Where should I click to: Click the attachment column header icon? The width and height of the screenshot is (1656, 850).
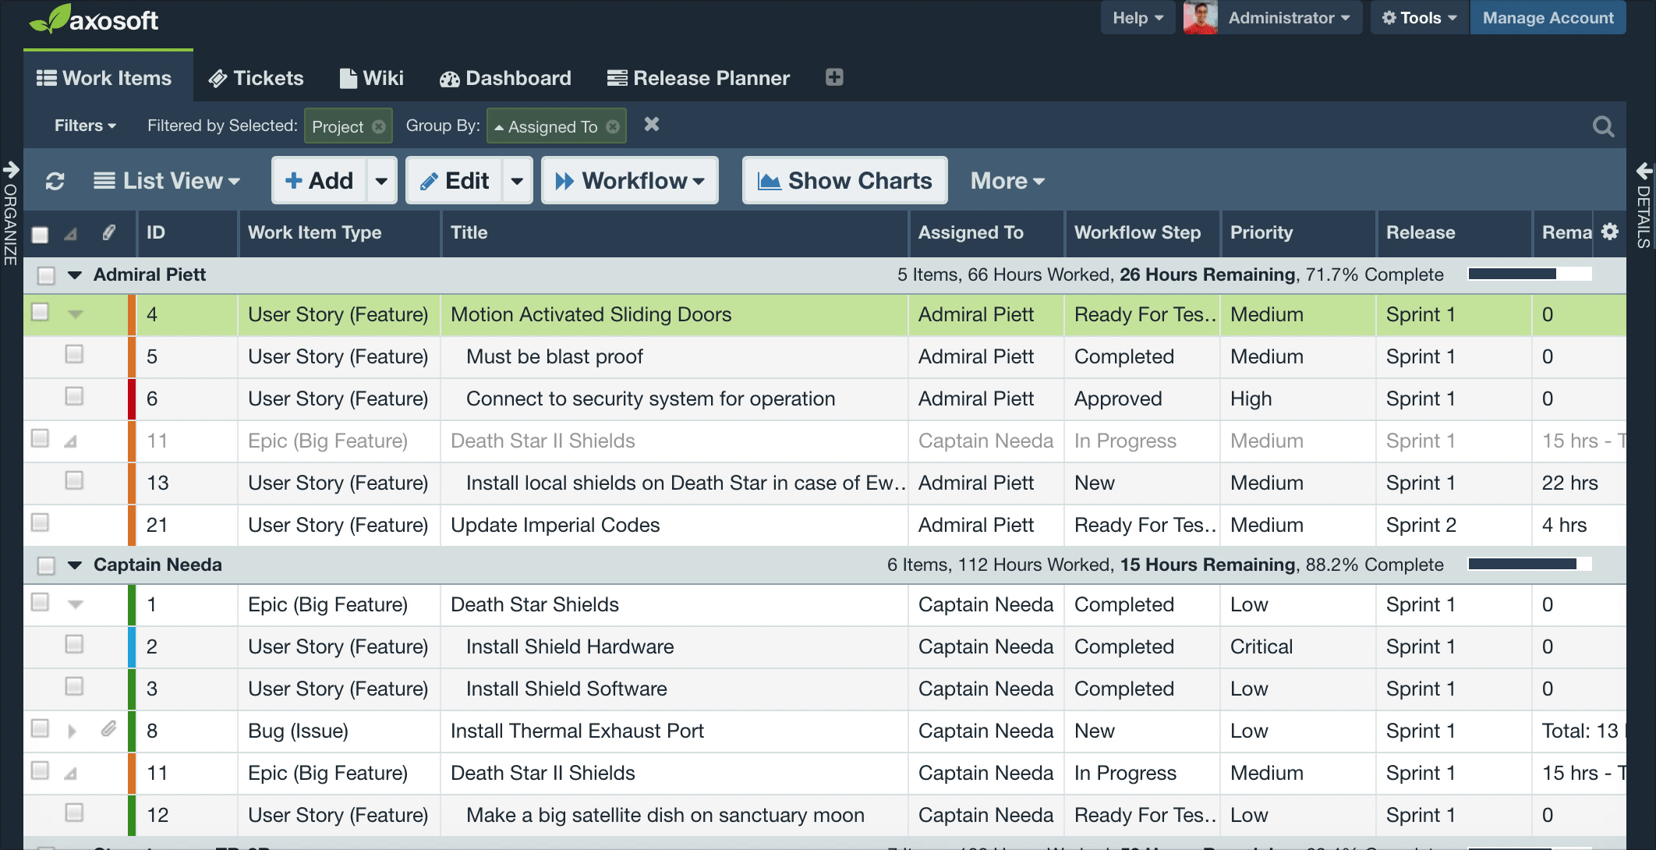click(x=109, y=232)
